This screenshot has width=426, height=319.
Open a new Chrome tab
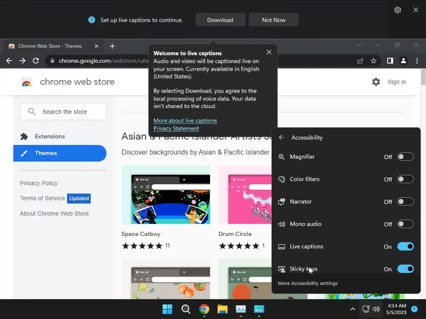(112, 46)
